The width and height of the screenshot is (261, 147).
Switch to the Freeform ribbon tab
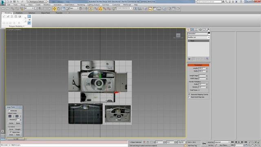tap(19, 13)
